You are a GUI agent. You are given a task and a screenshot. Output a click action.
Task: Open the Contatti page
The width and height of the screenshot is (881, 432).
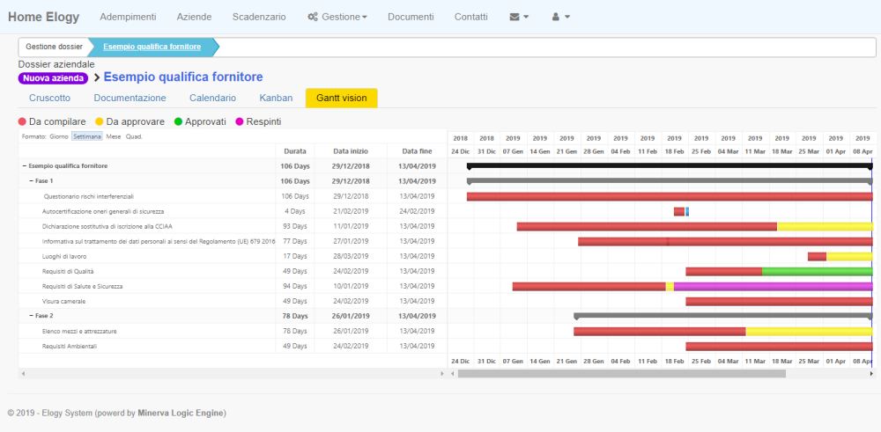click(x=470, y=17)
